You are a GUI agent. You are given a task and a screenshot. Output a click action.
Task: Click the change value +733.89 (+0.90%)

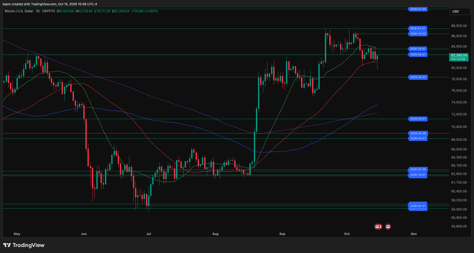click(145, 11)
